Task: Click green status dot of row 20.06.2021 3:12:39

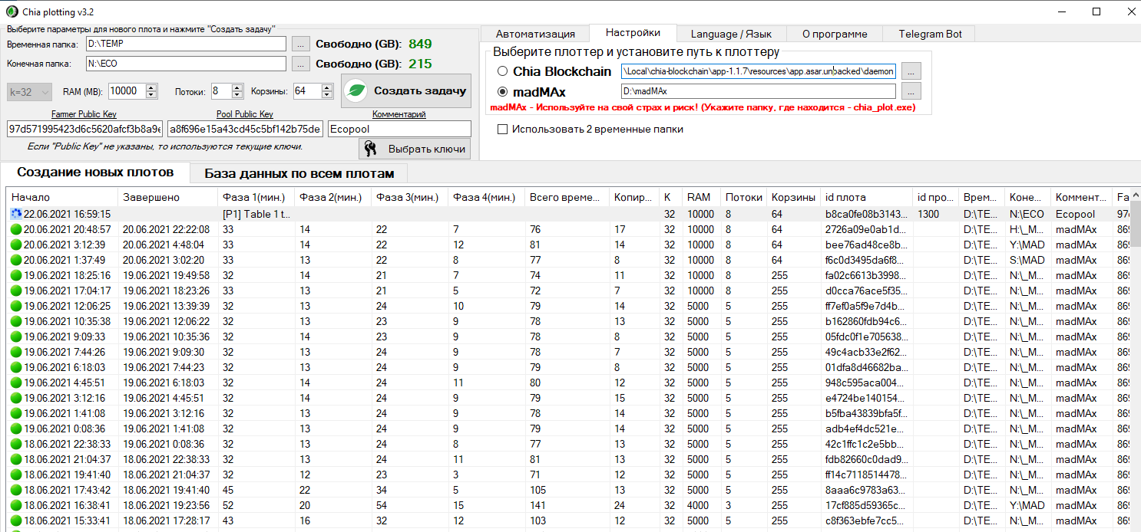Action: [x=16, y=245]
